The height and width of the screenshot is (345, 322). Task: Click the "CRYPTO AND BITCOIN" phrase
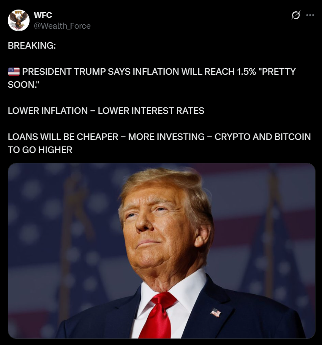(262, 137)
